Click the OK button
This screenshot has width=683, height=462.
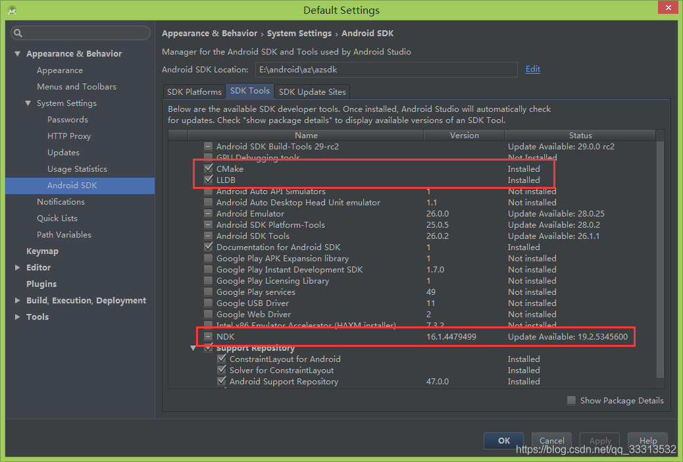[503, 441]
